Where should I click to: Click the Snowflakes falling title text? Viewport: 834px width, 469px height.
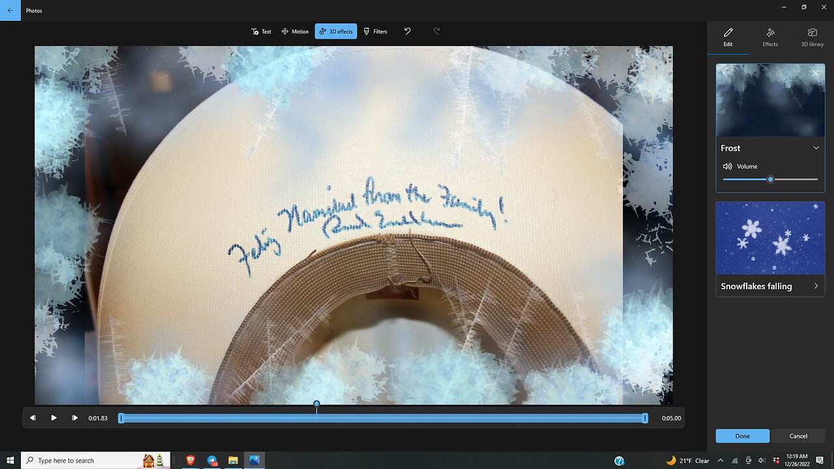[756, 286]
